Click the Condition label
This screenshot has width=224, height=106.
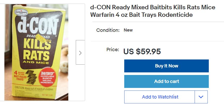108,30
